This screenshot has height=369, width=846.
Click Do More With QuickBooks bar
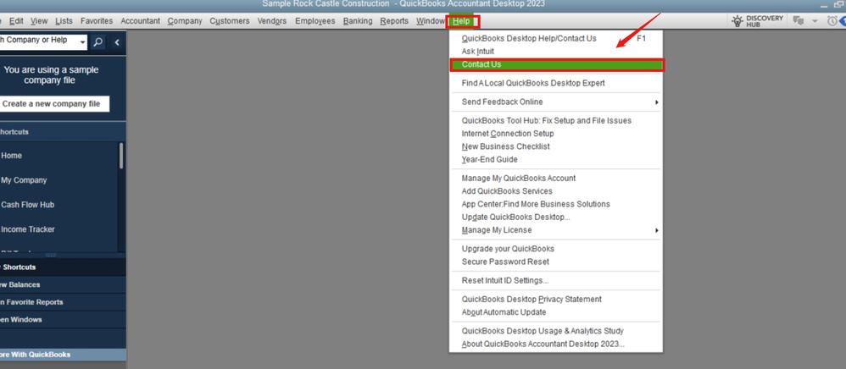(63, 355)
